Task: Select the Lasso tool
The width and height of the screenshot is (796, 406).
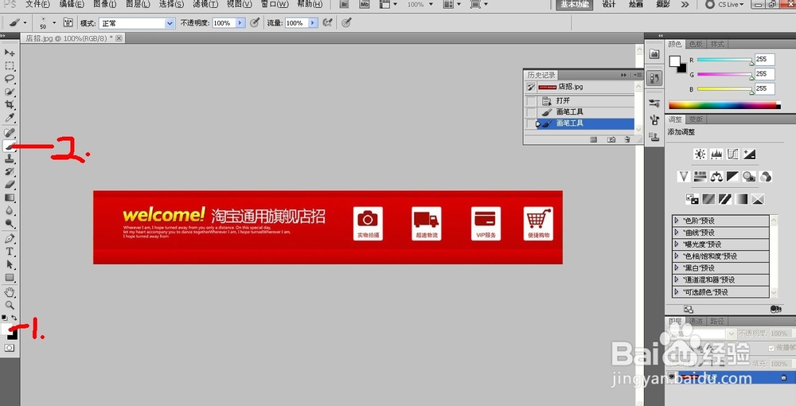Action: (10, 79)
